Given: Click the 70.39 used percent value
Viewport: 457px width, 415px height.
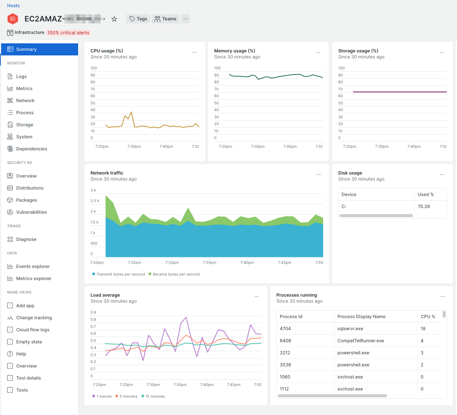Looking at the screenshot, I should 424,207.
